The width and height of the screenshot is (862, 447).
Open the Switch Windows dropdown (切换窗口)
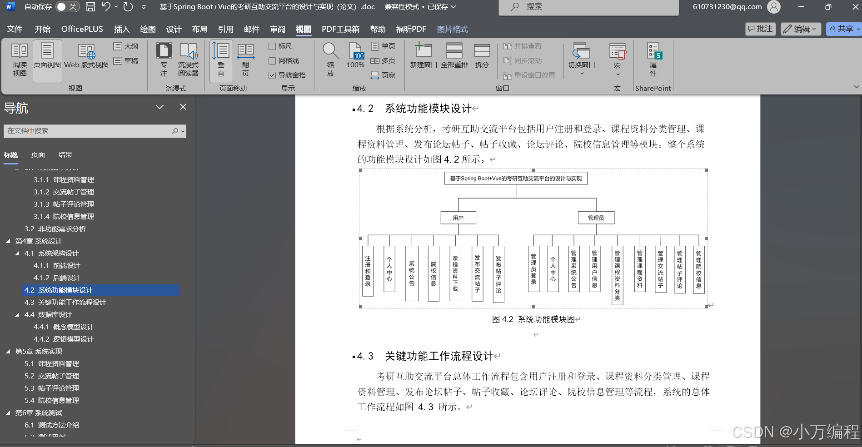581,60
